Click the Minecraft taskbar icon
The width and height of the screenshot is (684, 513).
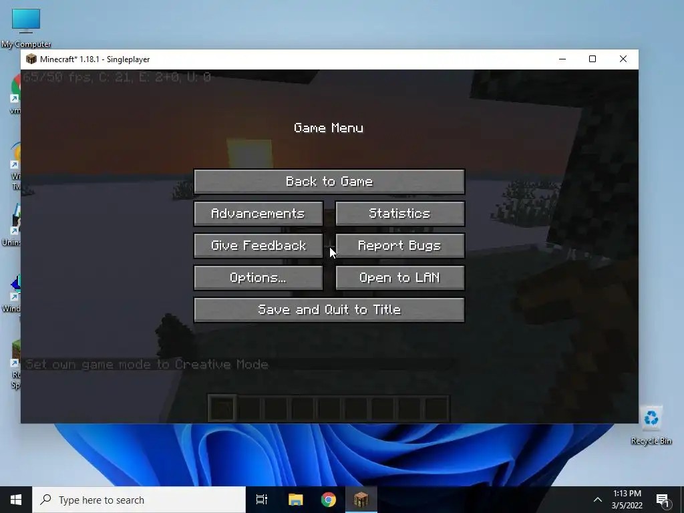click(x=361, y=500)
